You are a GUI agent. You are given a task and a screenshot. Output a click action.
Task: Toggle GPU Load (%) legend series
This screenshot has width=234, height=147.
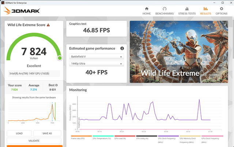(x=125, y=137)
